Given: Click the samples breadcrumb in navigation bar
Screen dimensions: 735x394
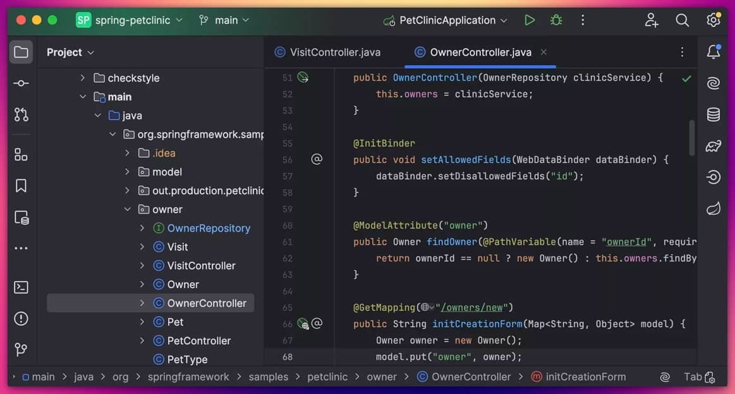Looking at the screenshot, I should [268, 377].
